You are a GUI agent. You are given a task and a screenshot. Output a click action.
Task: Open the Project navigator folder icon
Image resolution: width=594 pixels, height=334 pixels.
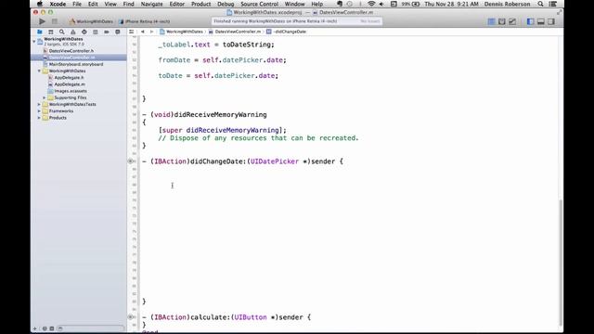pyautogui.click(x=39, y=32)
